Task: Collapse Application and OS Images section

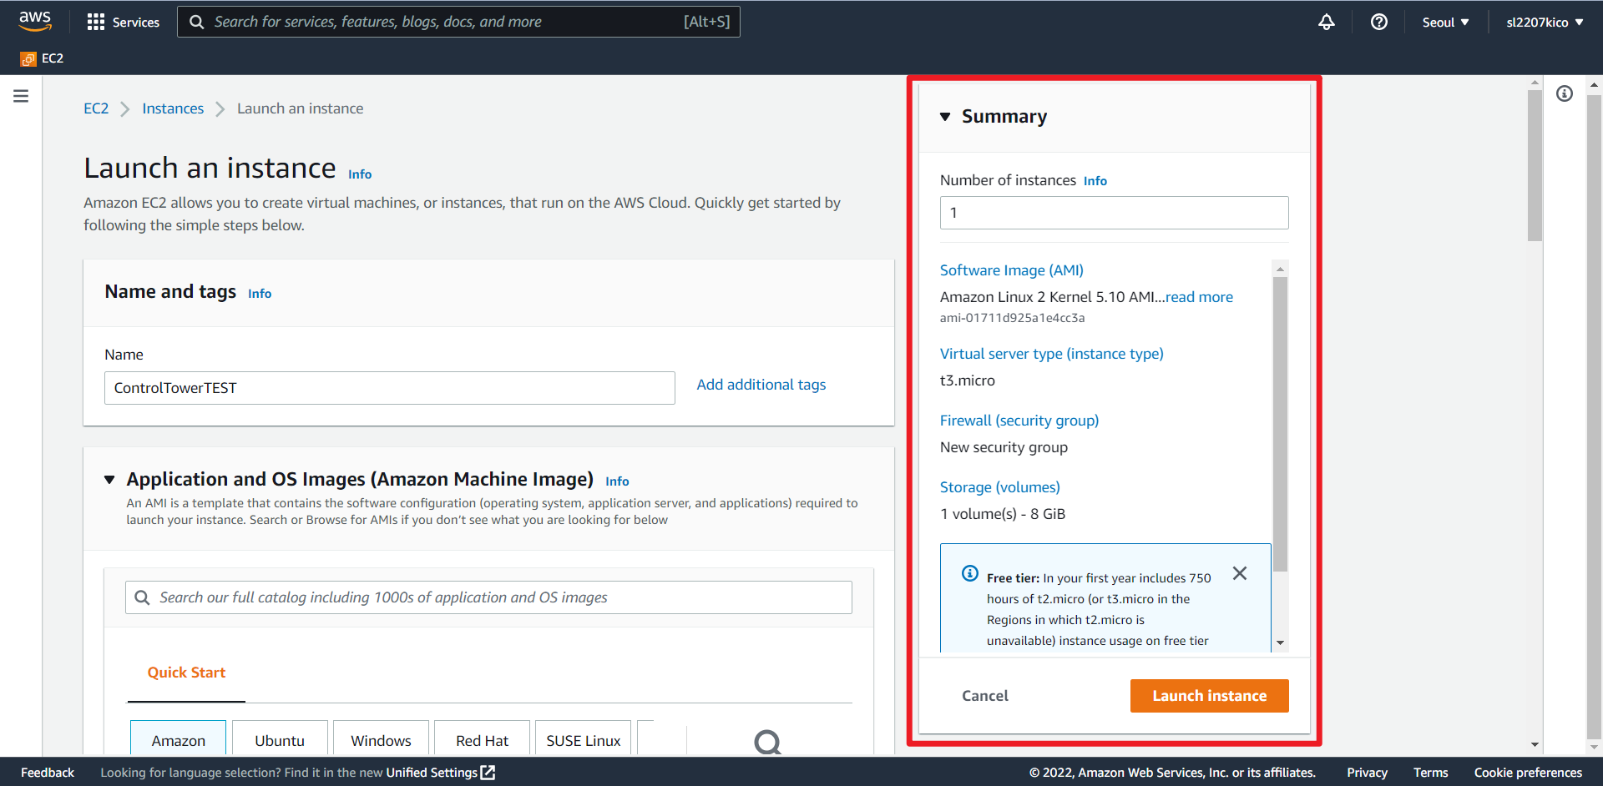Action: click(x=109, y=480)
